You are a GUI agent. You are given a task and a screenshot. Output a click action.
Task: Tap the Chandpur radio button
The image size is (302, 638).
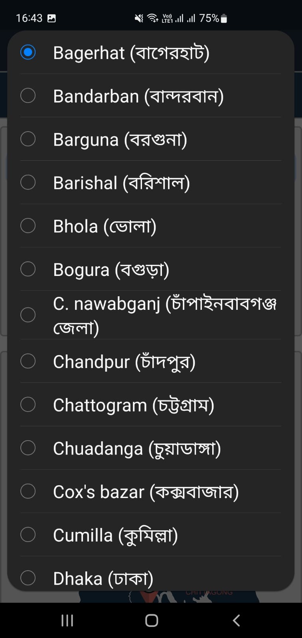(28, 361)
